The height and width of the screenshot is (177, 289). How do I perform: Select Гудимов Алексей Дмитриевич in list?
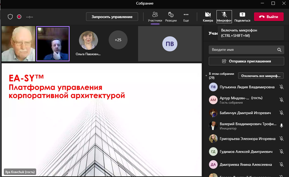point(246,152)
